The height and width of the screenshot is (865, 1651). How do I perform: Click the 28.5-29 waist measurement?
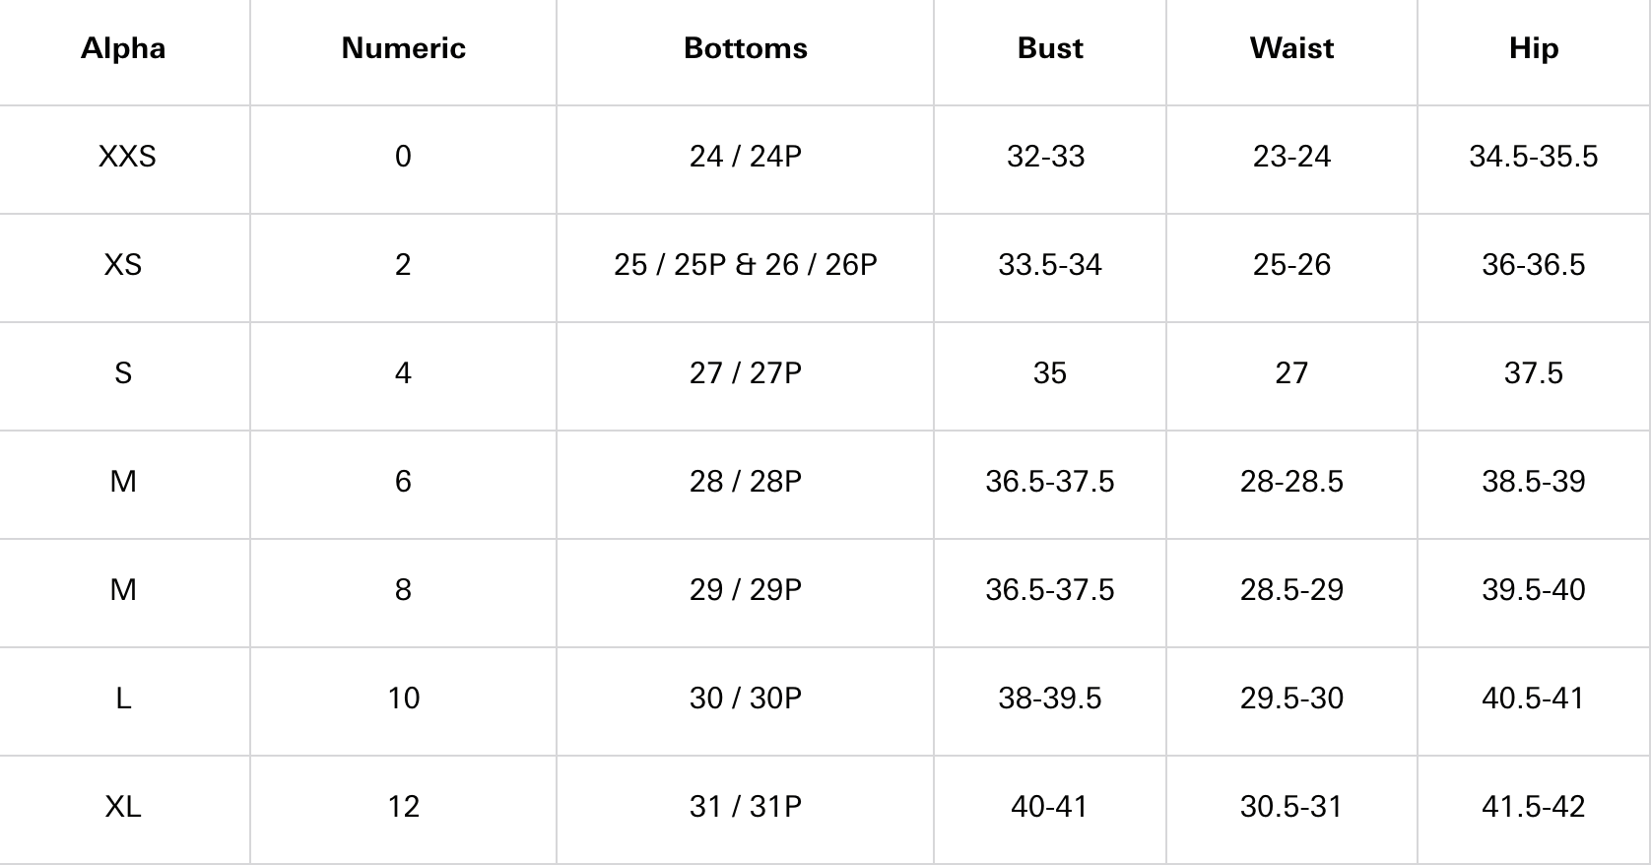click(x=1291, y=590)
